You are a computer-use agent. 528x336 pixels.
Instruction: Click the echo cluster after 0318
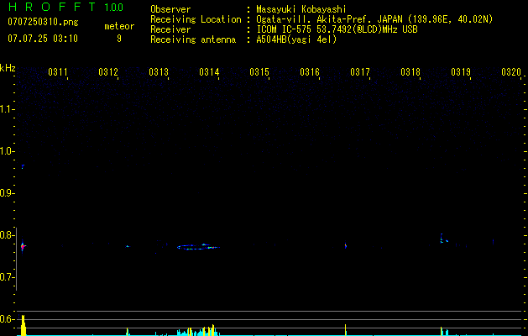click(x=444, y=239)
